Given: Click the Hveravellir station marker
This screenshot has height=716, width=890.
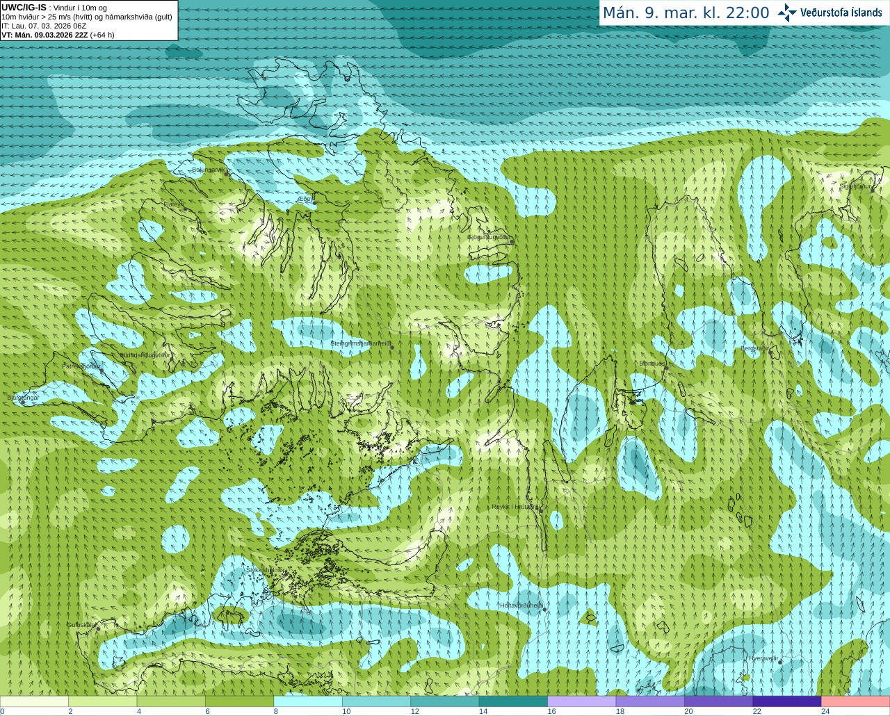Looking at the screenshot, I should [780, 662].
